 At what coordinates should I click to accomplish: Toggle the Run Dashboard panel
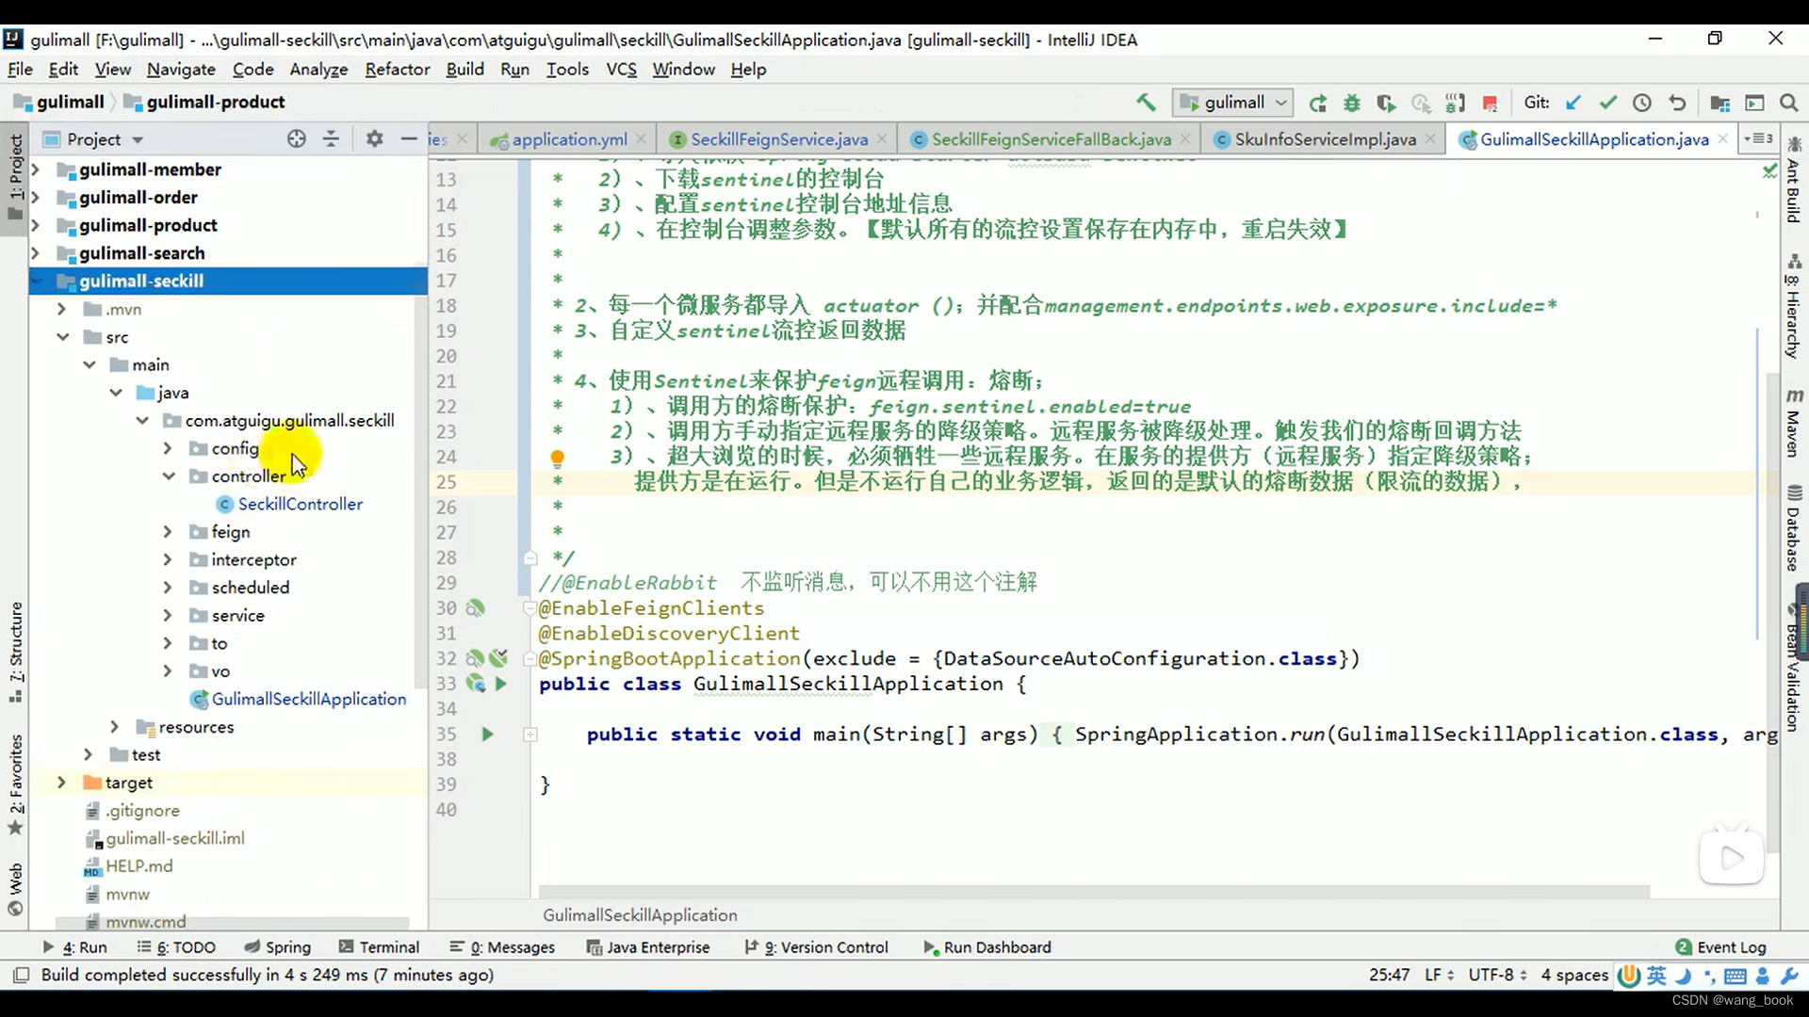[x=987, y=946]
